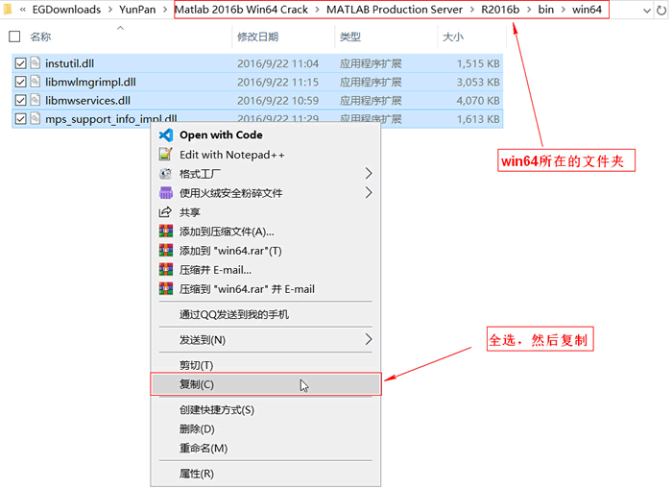Choose 通过QQ发送到我的手机
Screen dimensions: 672x489
pos(265,314)
